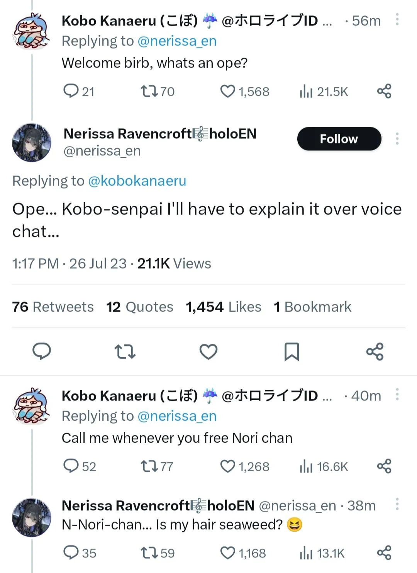Image resolution: width=417 pixels, height=573 pixels.
Task: Bookmark Nerissa's main tweet
Action: [292, 352]
